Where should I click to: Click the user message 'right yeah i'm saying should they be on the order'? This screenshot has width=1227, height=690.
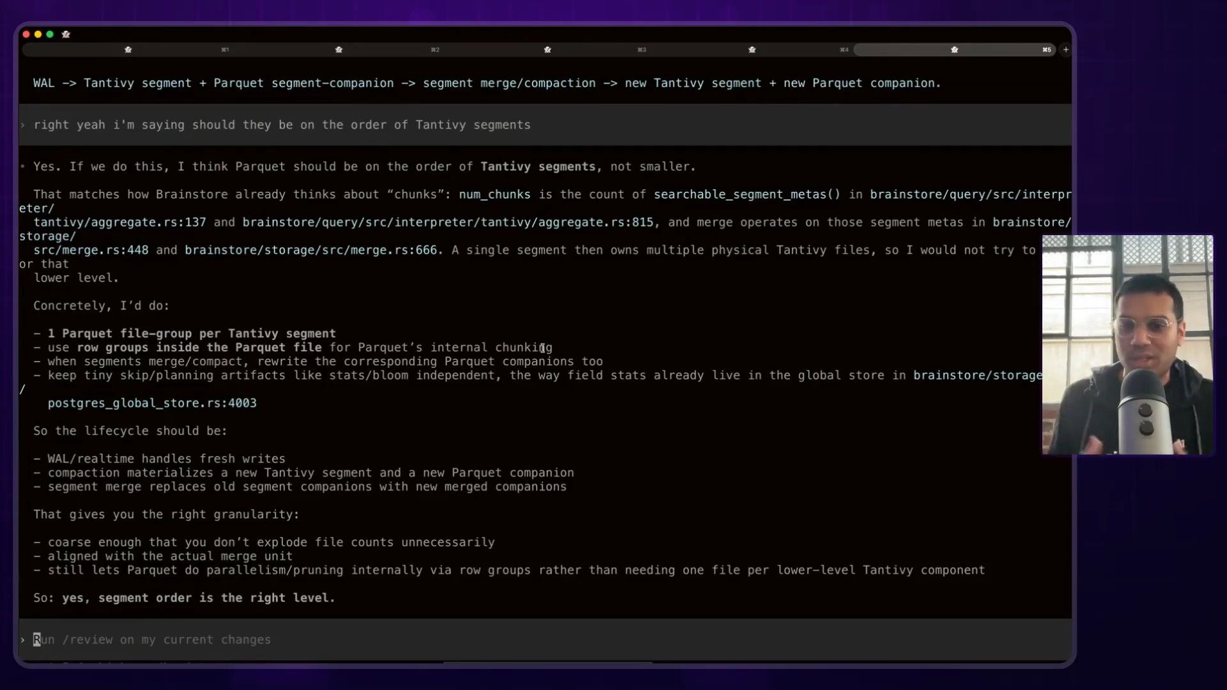tap(545, 125)
